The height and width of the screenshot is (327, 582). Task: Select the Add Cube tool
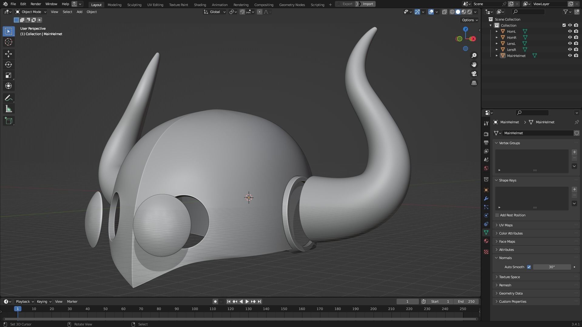click(x=8, y=121)
